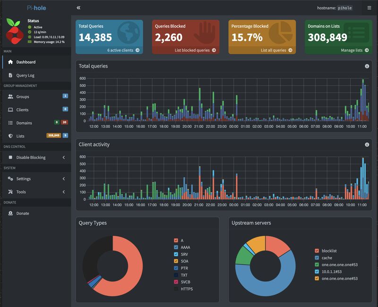This screenshot has height=307, width=378.
Task: Open the Donate menu item
Action: (x=37, y=213)
